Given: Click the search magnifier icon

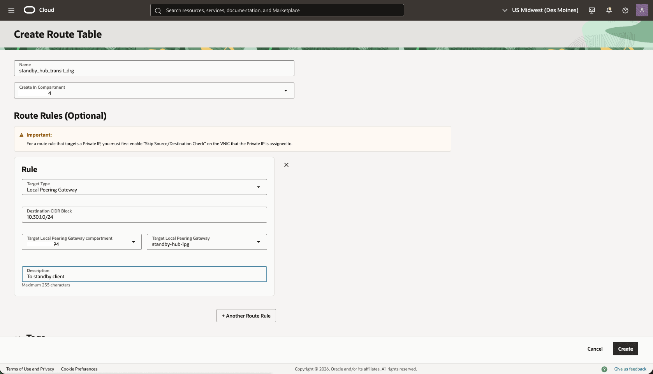Looking at the screenshot, I should (158, 11).
